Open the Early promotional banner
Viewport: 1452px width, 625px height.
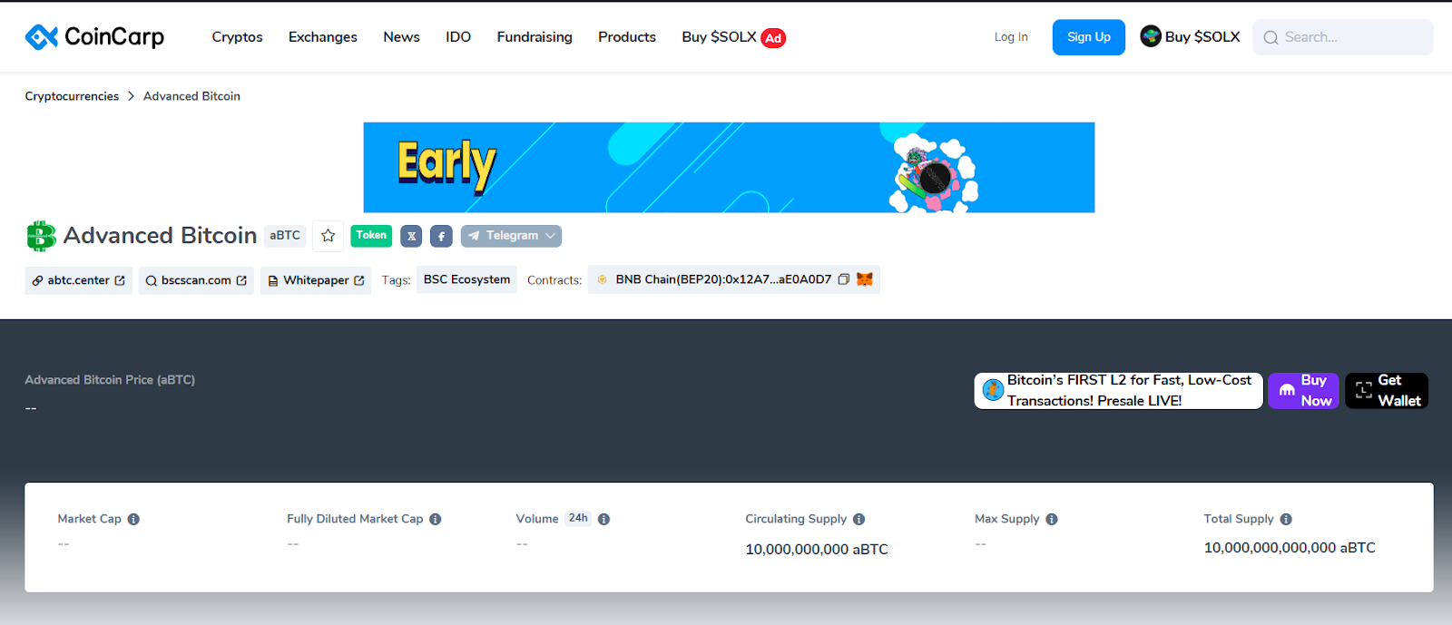[729, 168]
